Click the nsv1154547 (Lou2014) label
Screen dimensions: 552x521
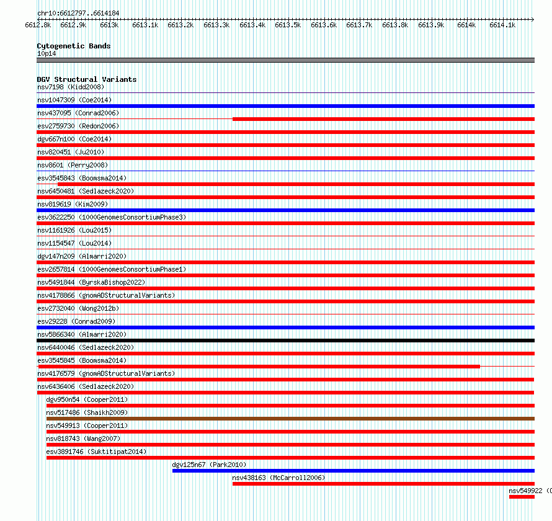click(x=74, y=243)
